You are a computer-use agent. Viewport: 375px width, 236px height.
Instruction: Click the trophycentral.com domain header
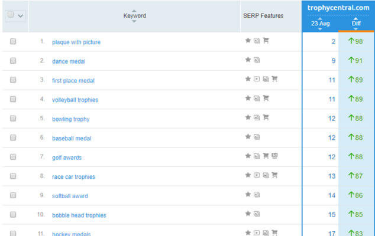click(x=338, y=8)
